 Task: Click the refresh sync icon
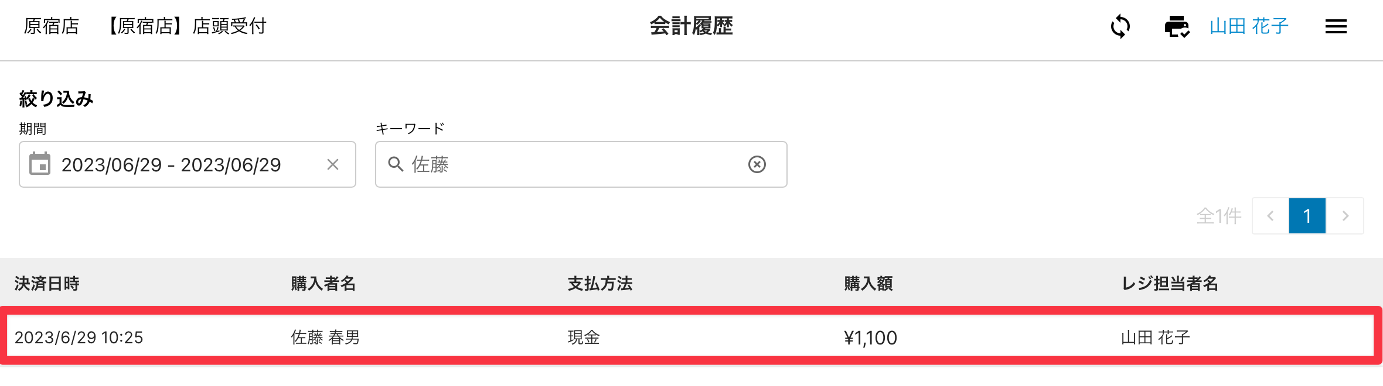point(1120,27)
